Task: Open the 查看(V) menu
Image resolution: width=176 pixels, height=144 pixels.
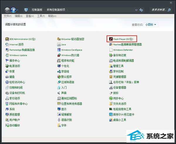Action: point(30,16)
